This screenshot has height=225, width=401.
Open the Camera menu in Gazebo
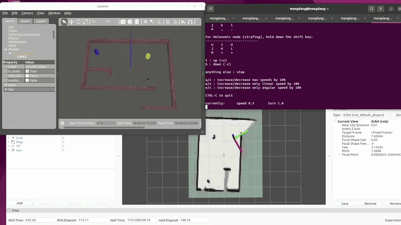coord(27,13)
